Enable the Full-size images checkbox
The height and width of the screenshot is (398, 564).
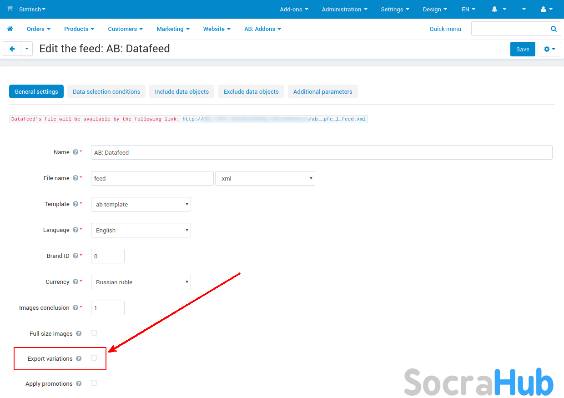(x=94, y=333)
